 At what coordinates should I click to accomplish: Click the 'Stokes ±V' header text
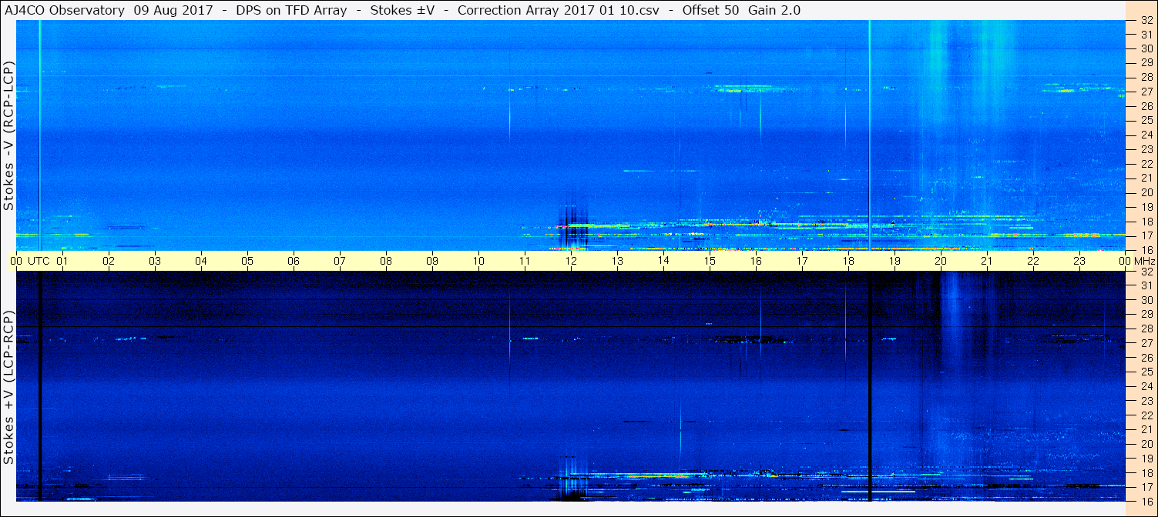pyautogui.click(x=401, y=10)
